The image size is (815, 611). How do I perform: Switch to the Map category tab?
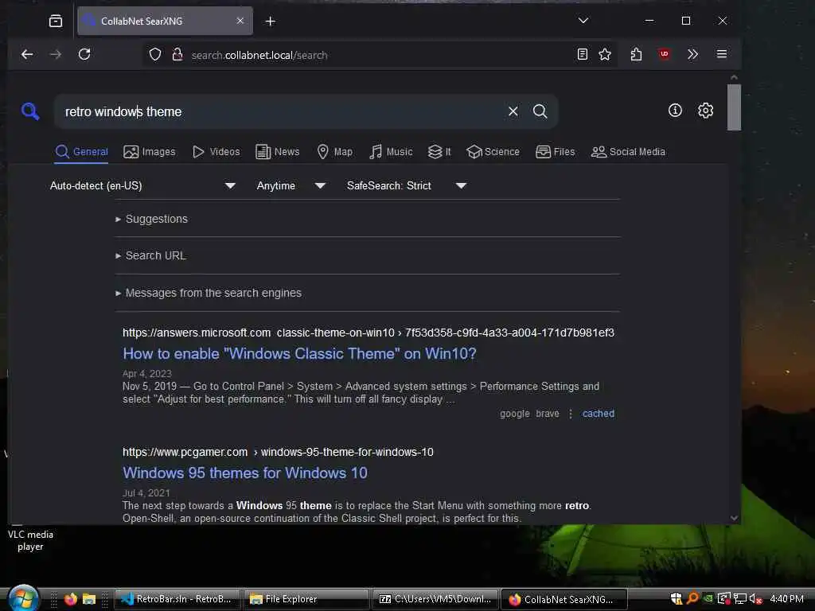(x=335, y=152)
